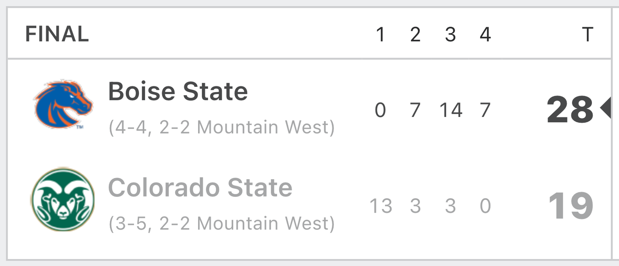Click Colorado State's fourth quarter score 0
619x266 pixels.
[485, 206]
